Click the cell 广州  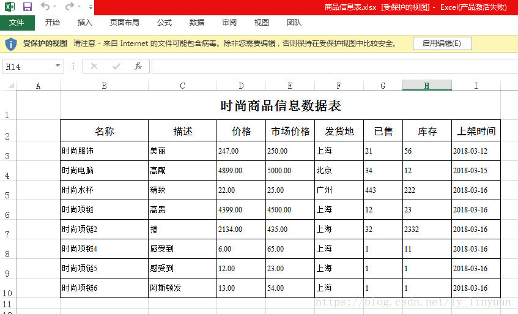tap(339, 190)
